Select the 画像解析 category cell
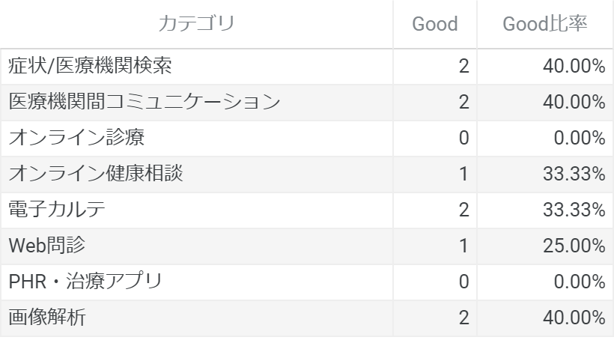 [47, 318]
